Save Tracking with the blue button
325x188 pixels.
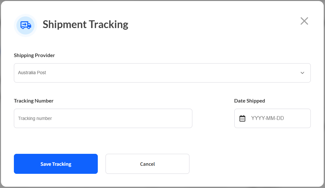click(x=56, y=164)
